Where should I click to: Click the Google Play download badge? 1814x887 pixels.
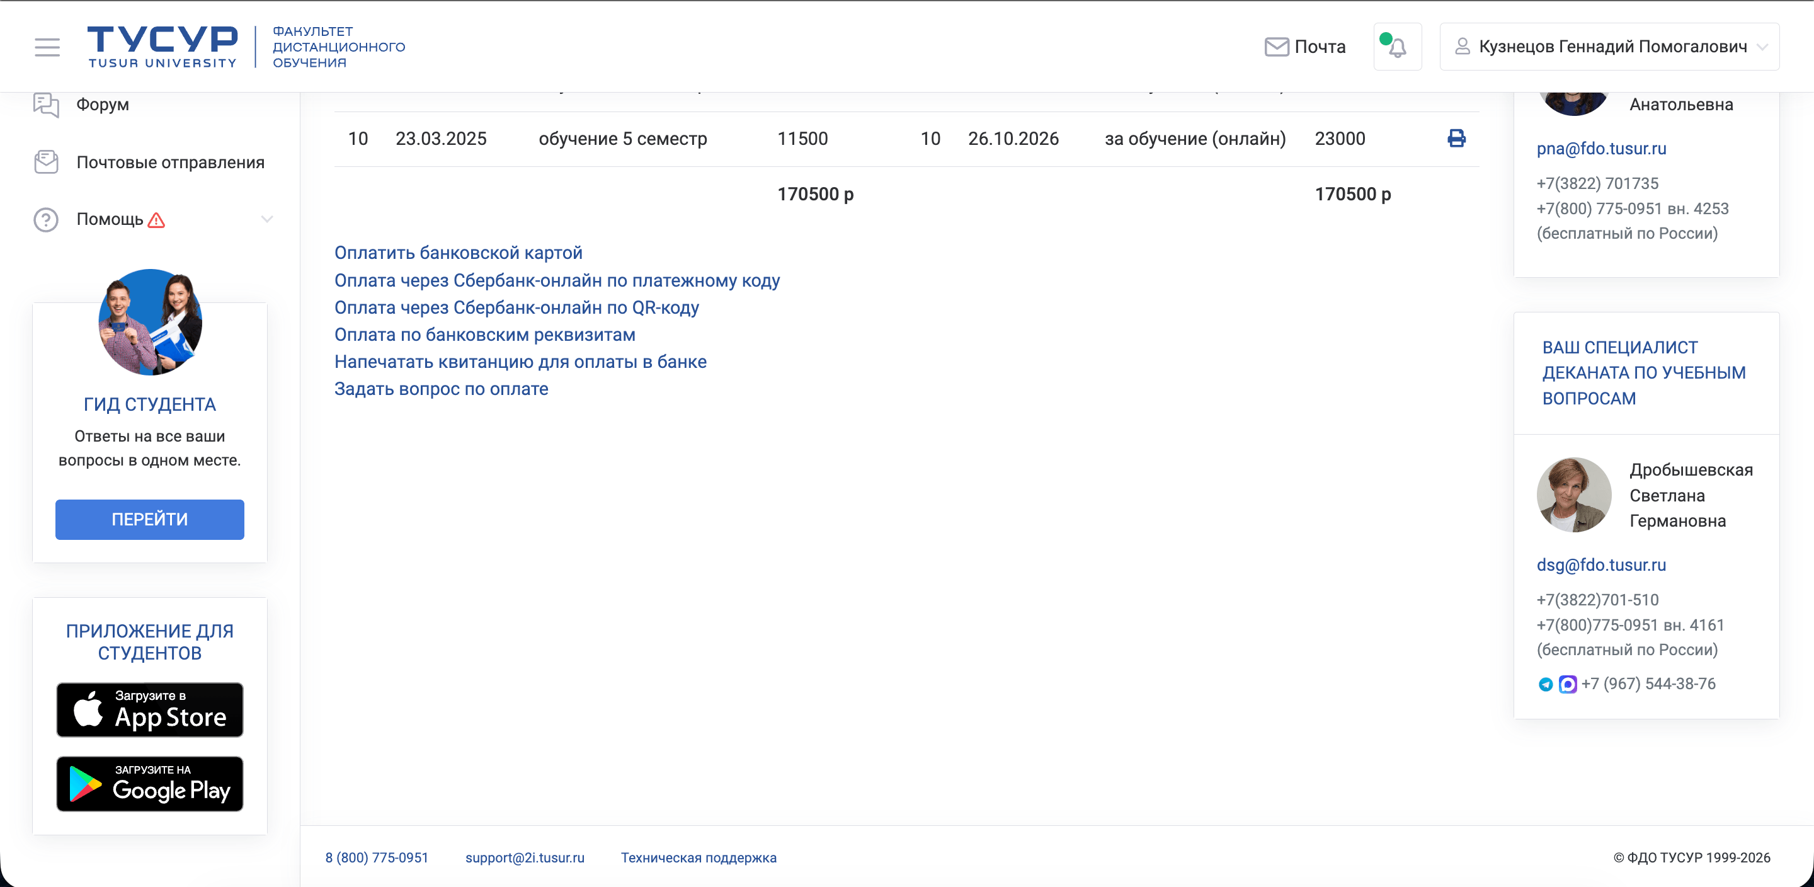point(150,784)
